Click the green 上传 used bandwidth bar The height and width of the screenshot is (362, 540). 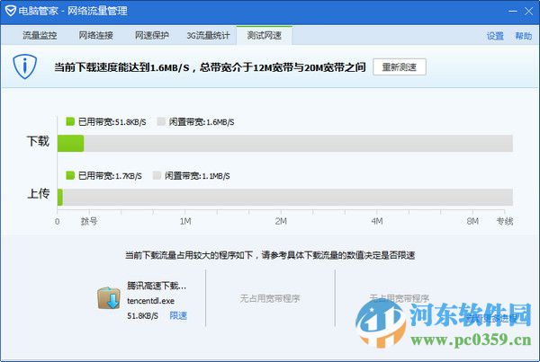(60, 197)
